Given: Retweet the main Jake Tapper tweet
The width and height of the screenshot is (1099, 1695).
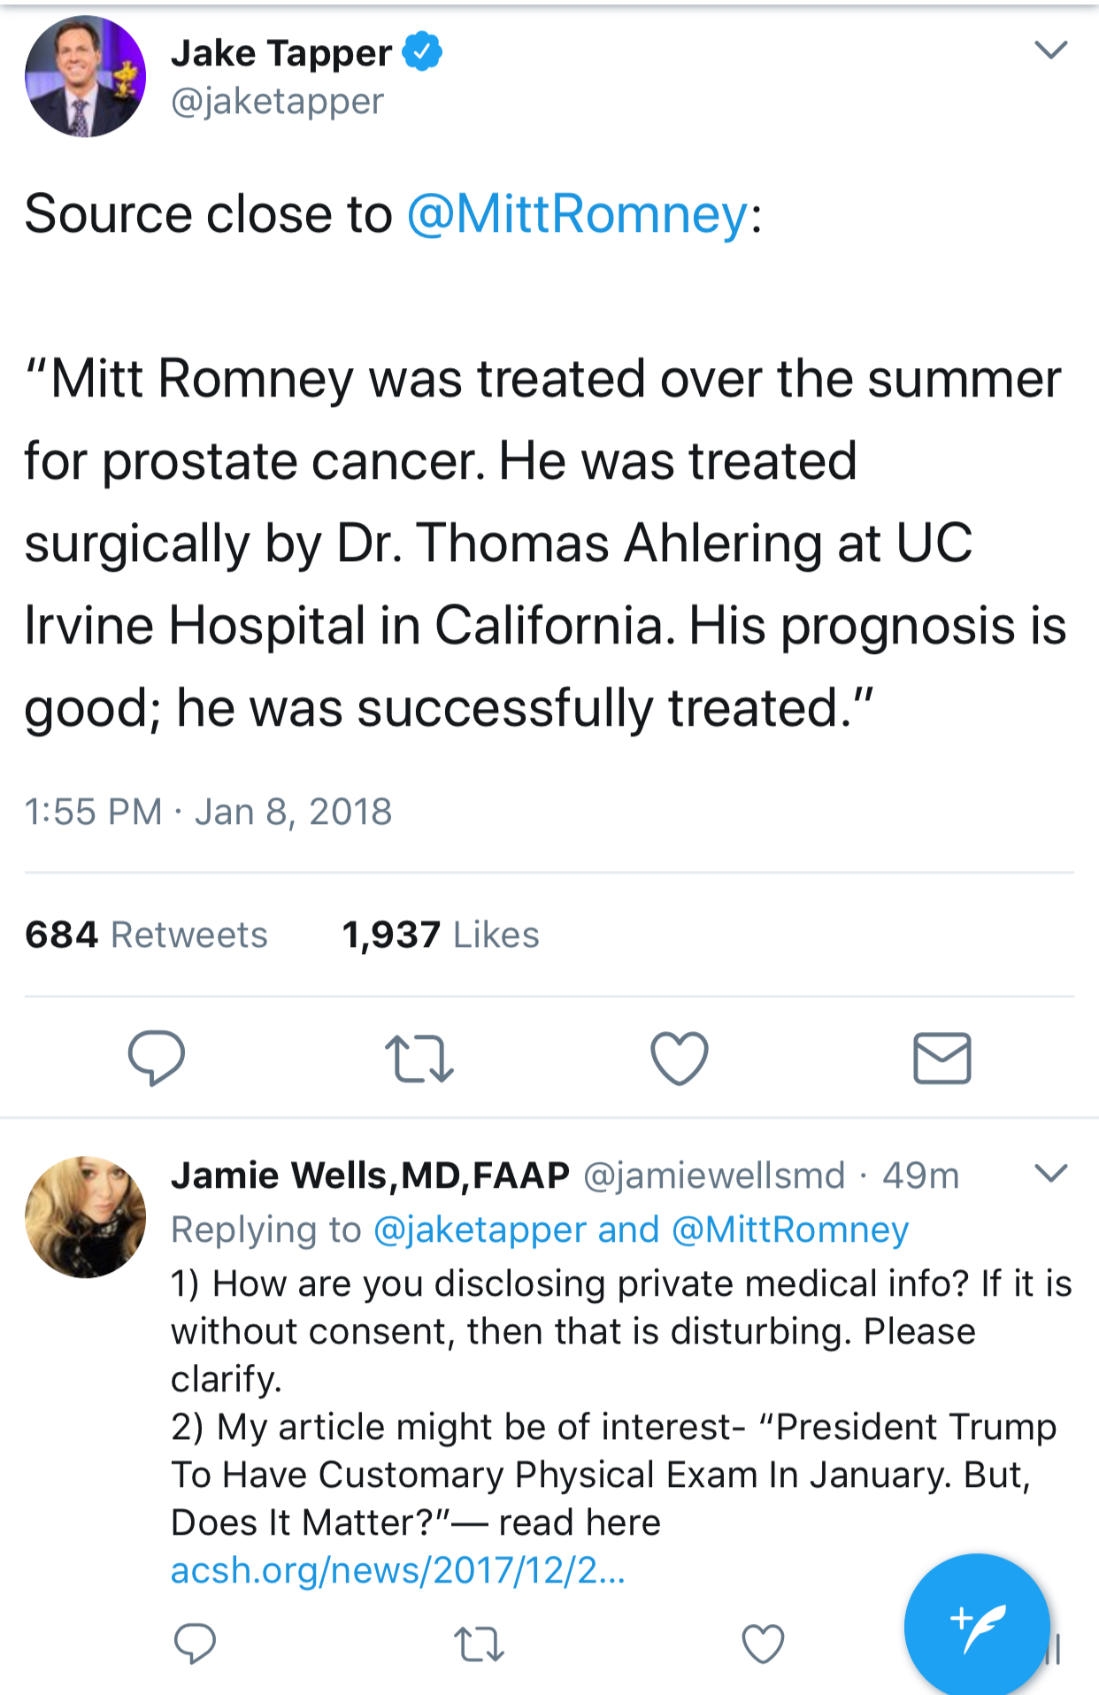Looking at the screenshot, I should pos(419,1059).
